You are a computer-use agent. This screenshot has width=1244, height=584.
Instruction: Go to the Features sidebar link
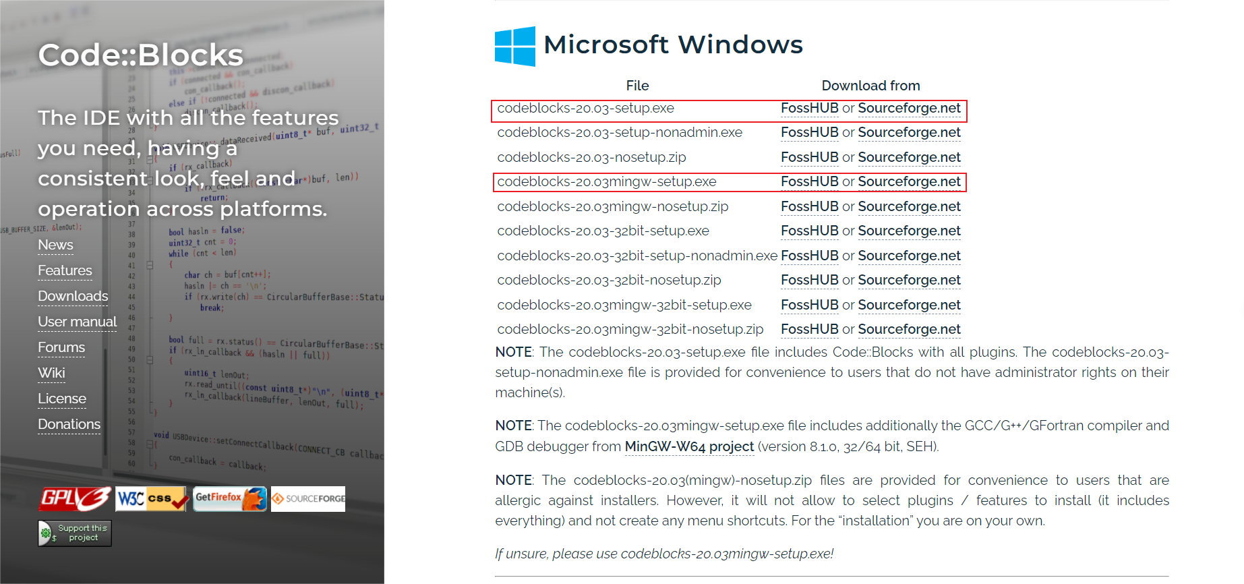pos(65,270)
